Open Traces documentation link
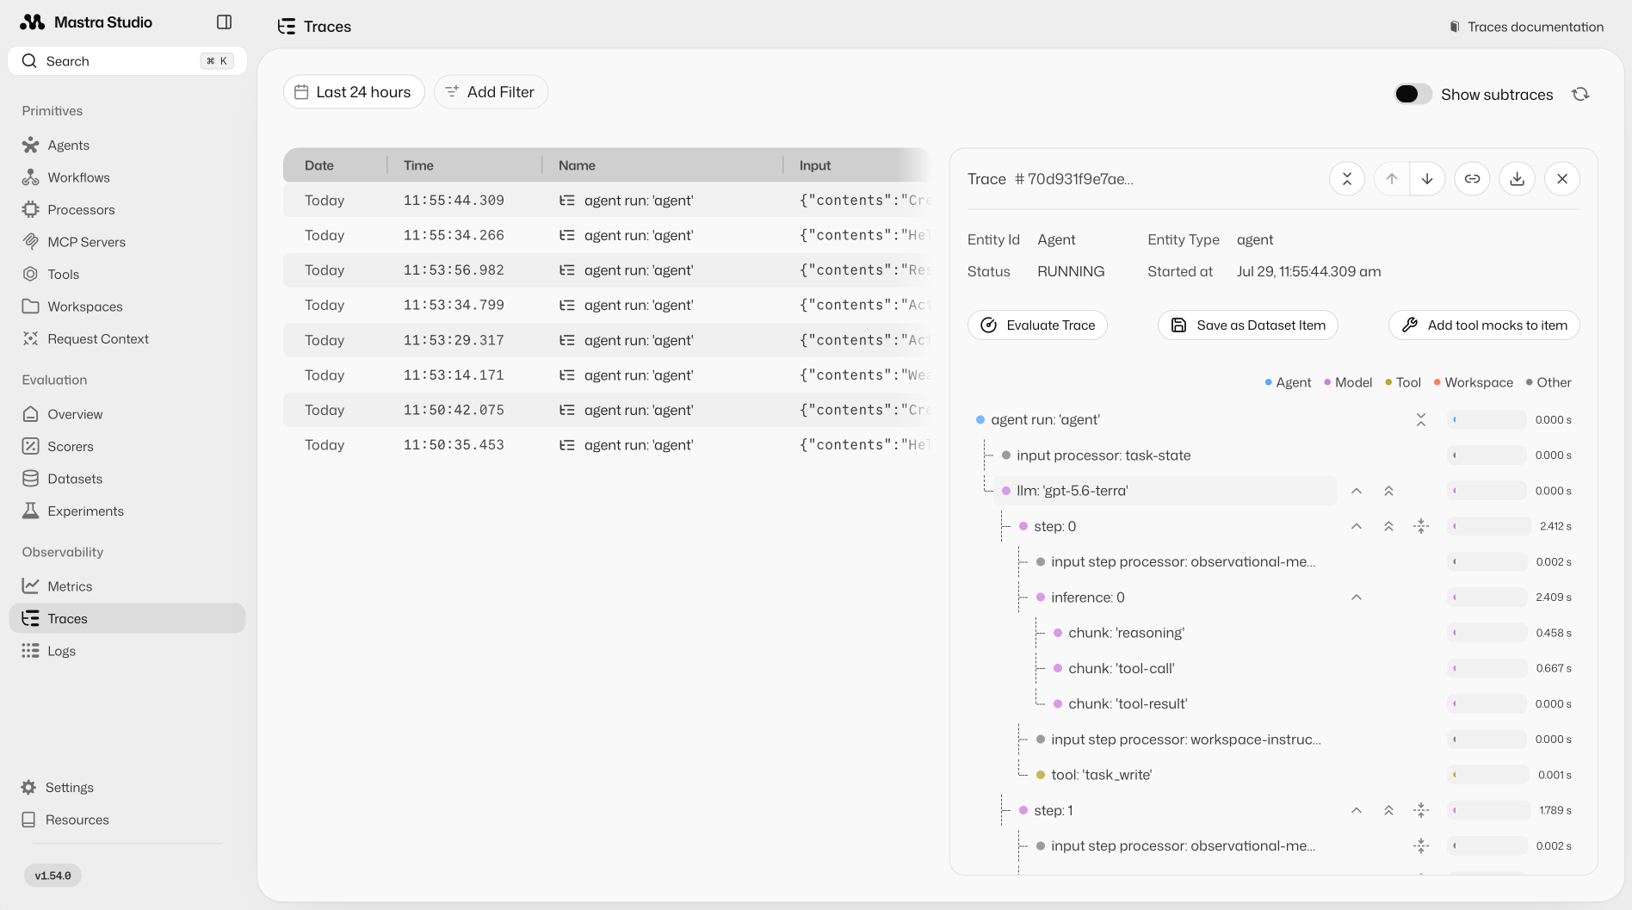This screenshot has width=1632, height=910. click(1527, 27)
